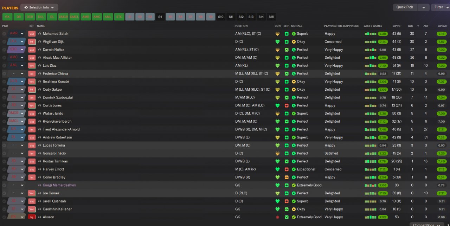
Task: Toggle pick checkbox for Virgil van Dijk
Action: pyautogui.click(x=4, y=42)
